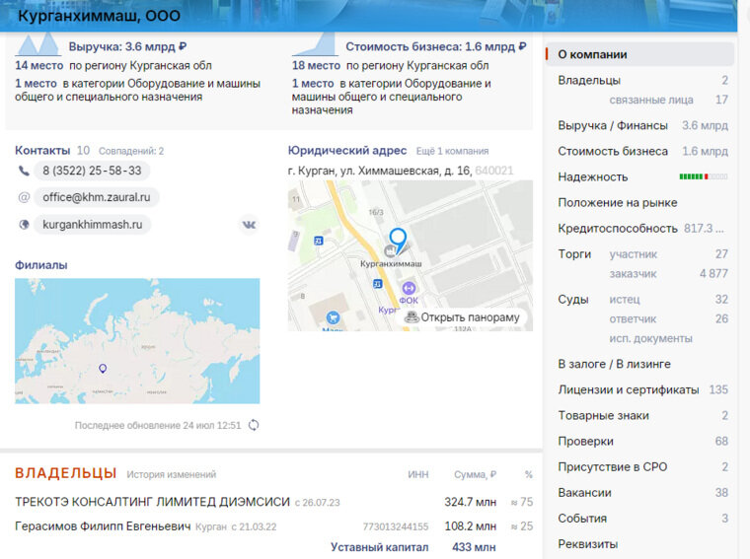Open Суды sidebar section
750x559 pixels.
(x=573, y=300)
